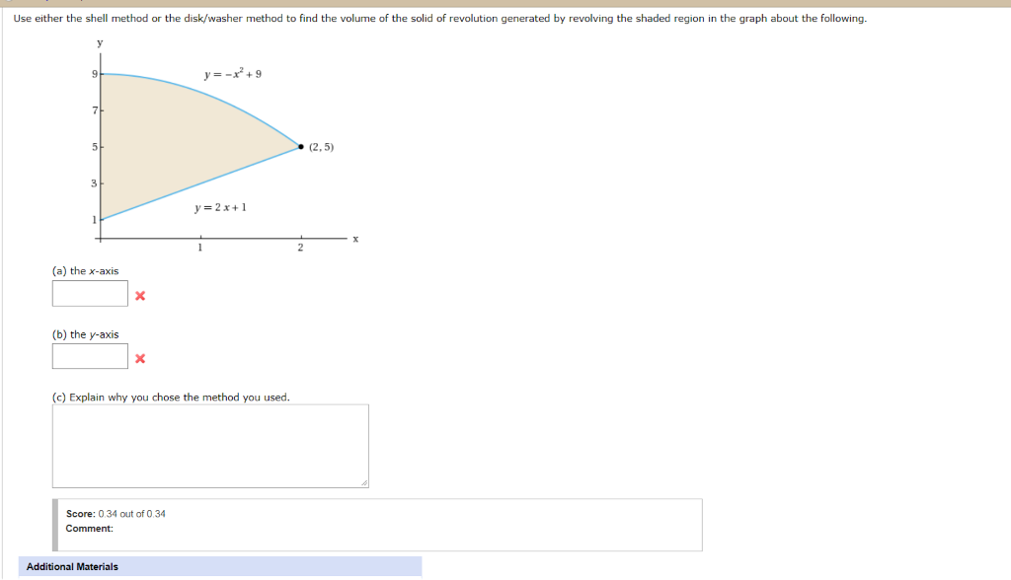Open the part (a) answer entry box
Screen dimensions: 1011x580
(x=89, y=293)
